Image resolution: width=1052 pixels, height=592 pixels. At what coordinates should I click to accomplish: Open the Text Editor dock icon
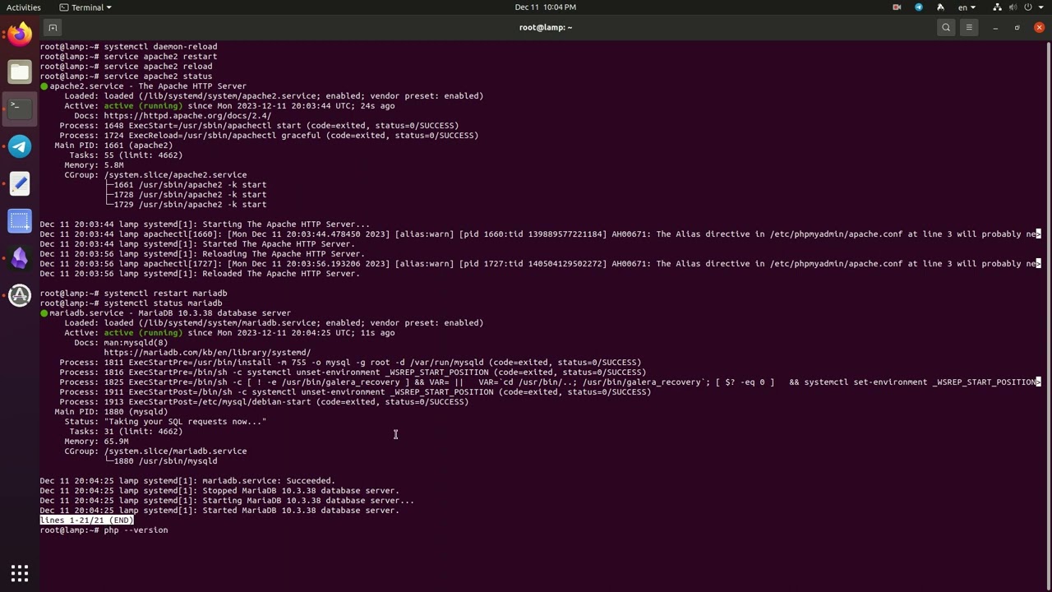(x=20, y=183)
